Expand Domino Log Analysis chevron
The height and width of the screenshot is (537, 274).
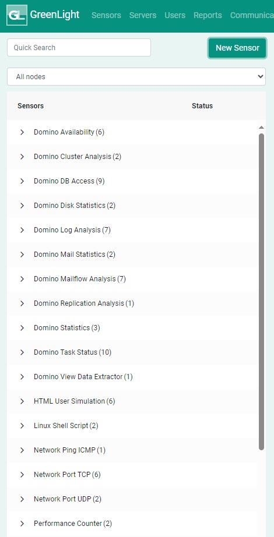coord(22,230)
